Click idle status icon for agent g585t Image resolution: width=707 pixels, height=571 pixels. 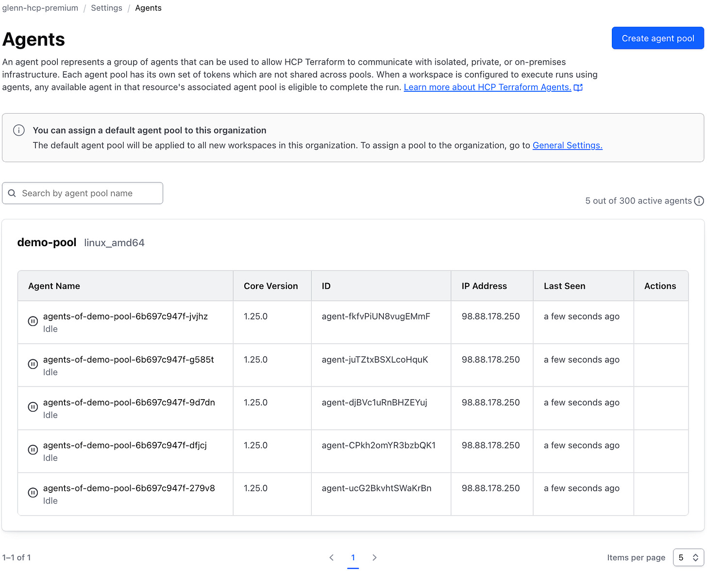point(33,364)
